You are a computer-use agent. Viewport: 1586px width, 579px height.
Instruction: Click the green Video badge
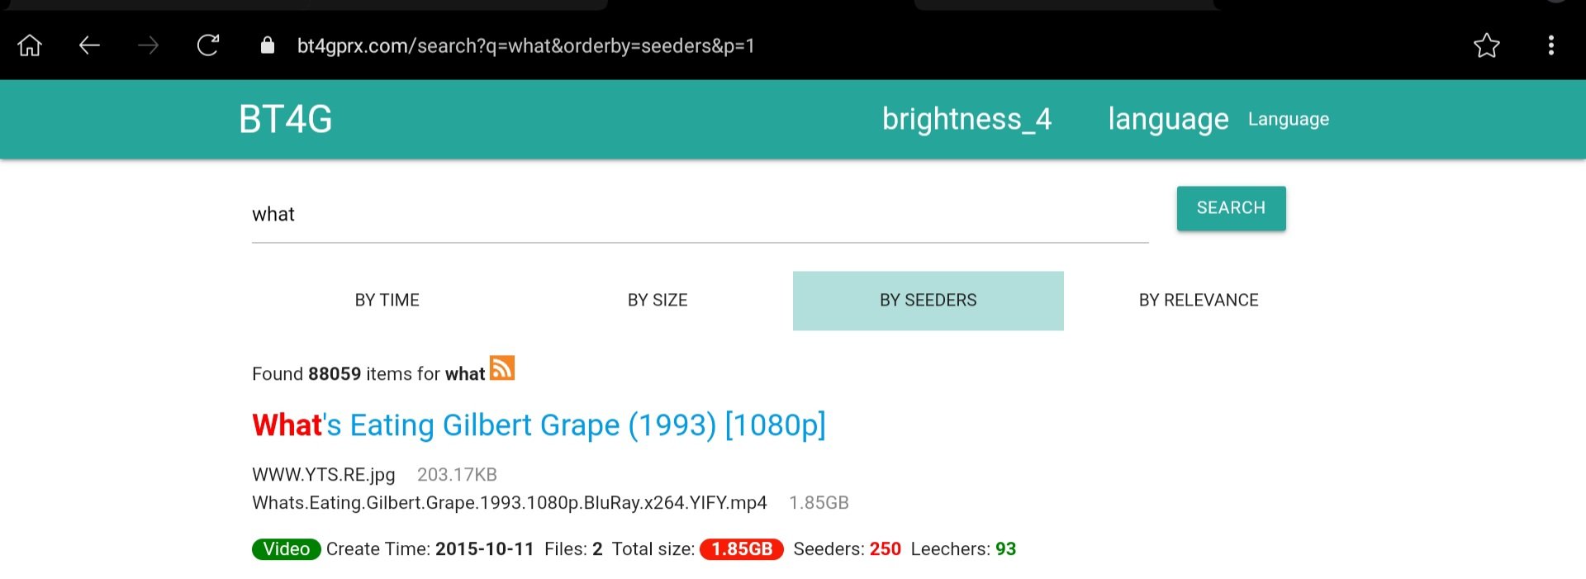(286, 548)
